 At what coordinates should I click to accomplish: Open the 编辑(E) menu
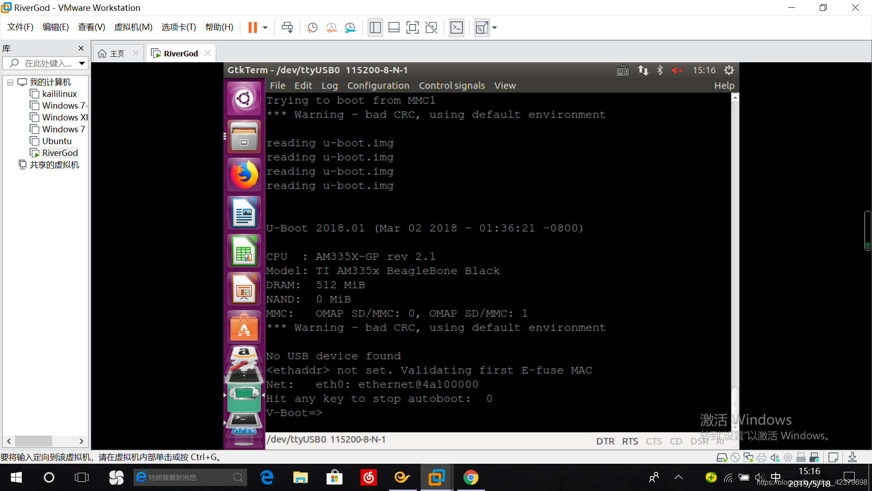click(x=56, y=27)
